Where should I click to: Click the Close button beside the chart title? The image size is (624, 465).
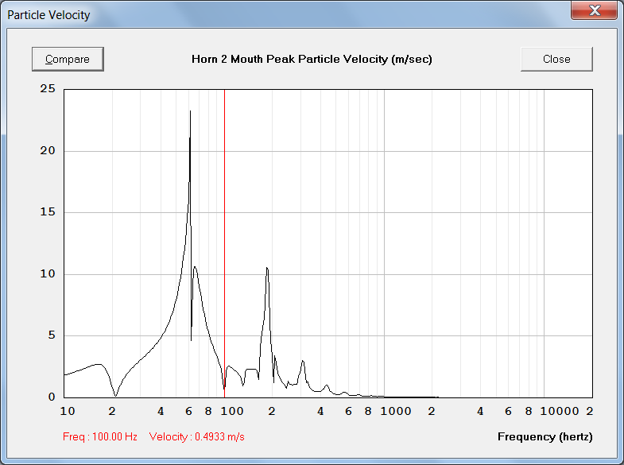click(556, 60)
